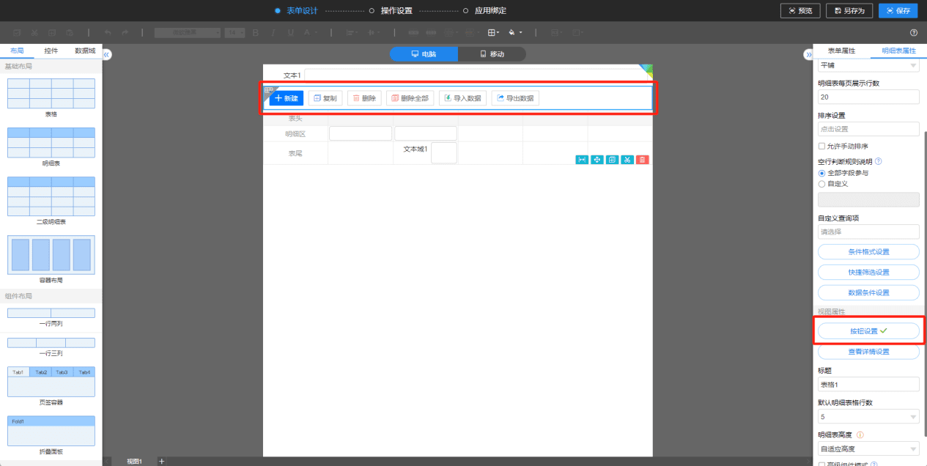The width and height of the screenshot is (927, 466).
Task: Open 条件格式设置 settings
Action: click(868, 252)
